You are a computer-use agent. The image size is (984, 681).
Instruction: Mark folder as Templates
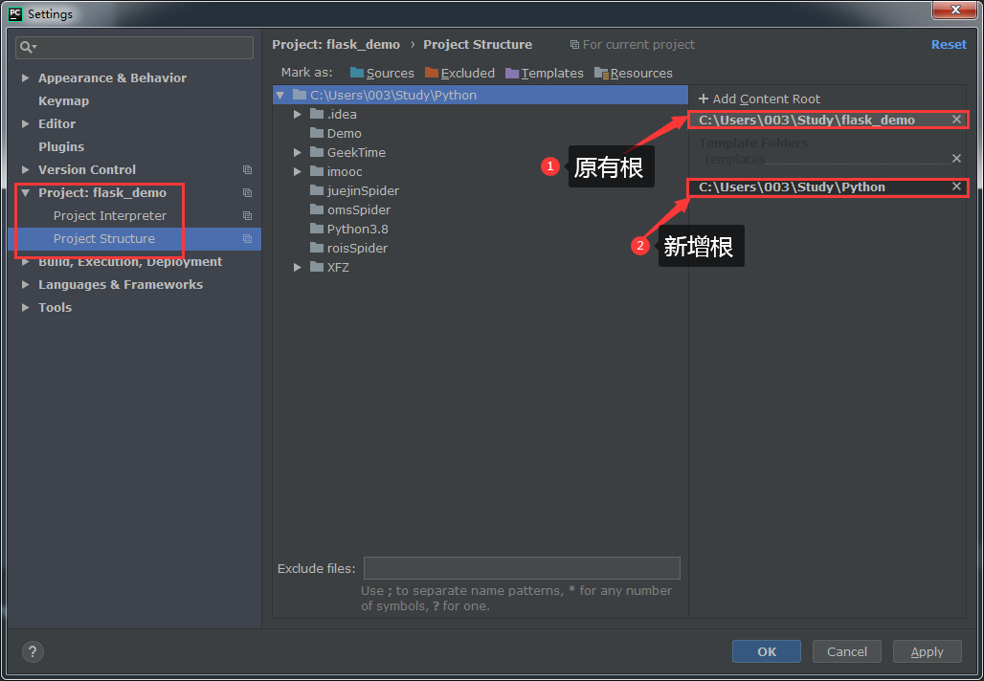pos(544,73)
